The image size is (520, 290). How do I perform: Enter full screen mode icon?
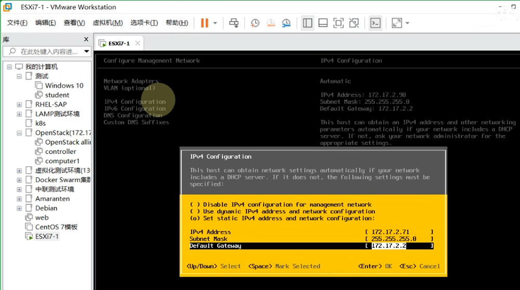point(339,23)
